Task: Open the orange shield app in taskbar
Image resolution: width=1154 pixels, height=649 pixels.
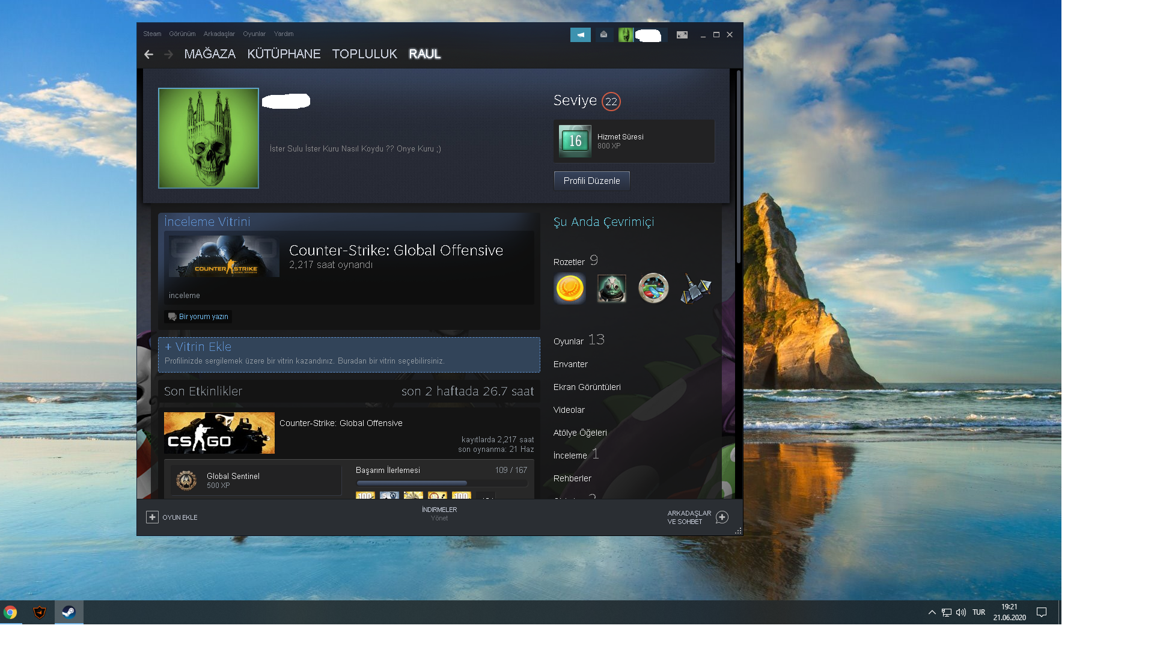Action: tap(40, 612)
